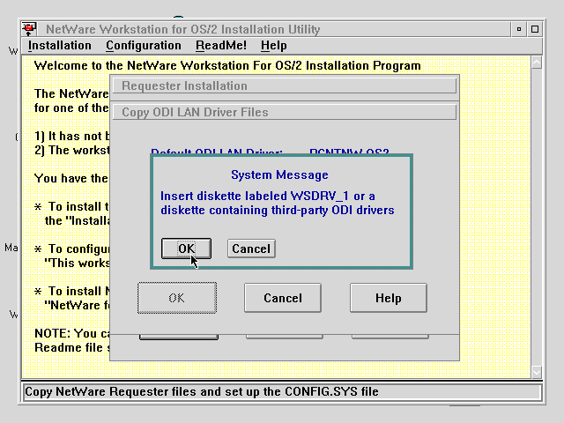Open the Installation menu
Screen dimensions: 564x423
(60, 46)
